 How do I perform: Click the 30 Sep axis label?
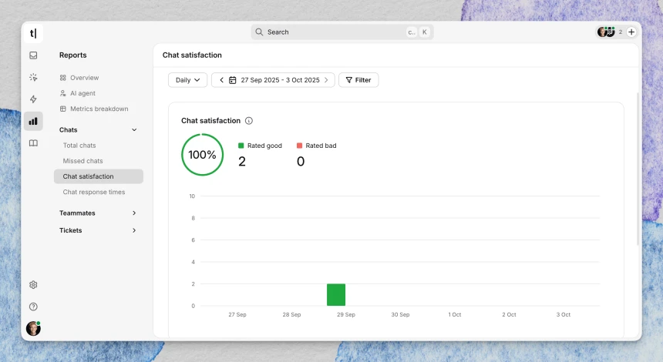[400, 315]
